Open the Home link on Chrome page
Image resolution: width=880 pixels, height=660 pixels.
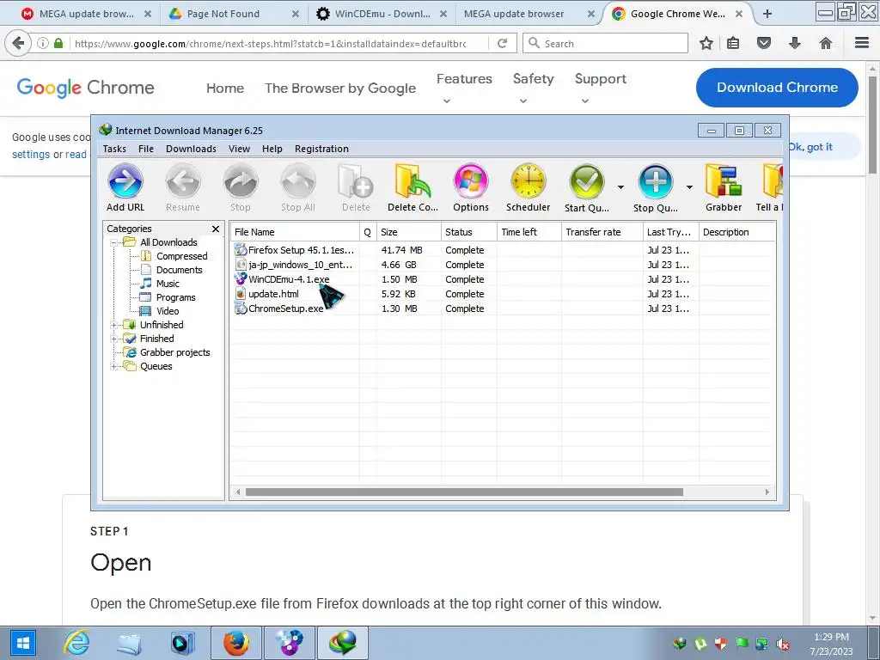(x=225, y=89)
